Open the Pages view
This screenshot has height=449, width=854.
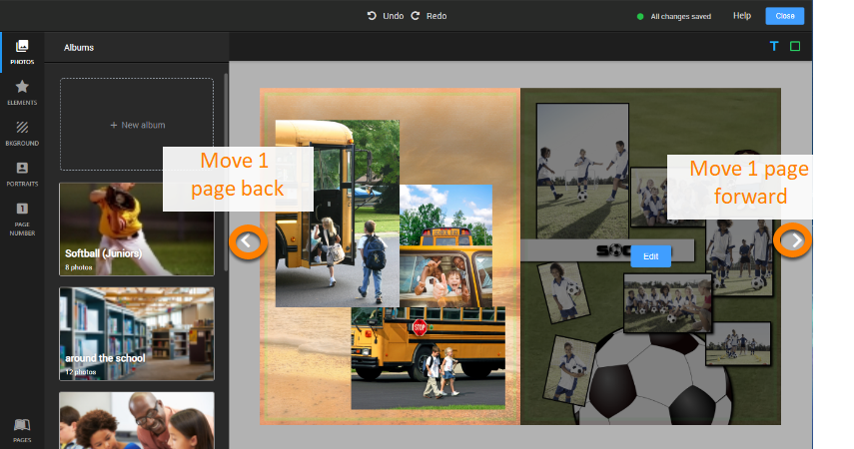pyautogui.click(x=22, y=430)
